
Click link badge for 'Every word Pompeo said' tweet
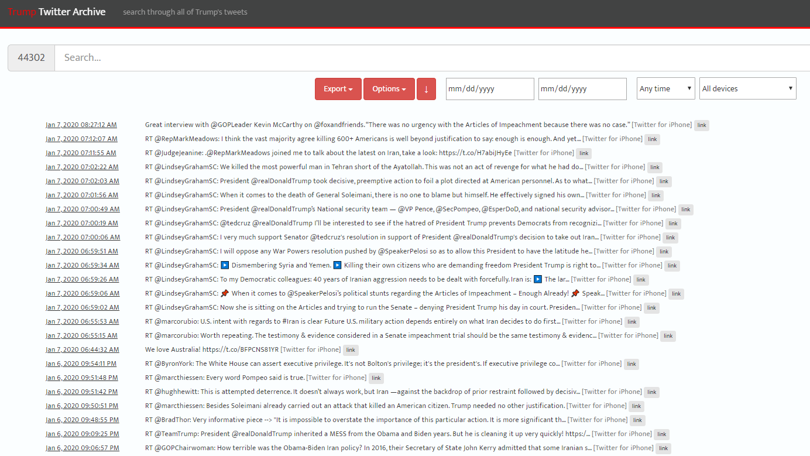376,378
